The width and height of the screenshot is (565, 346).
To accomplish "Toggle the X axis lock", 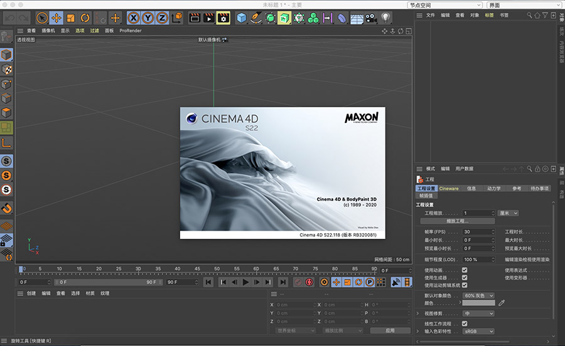I will pos(133,18).
